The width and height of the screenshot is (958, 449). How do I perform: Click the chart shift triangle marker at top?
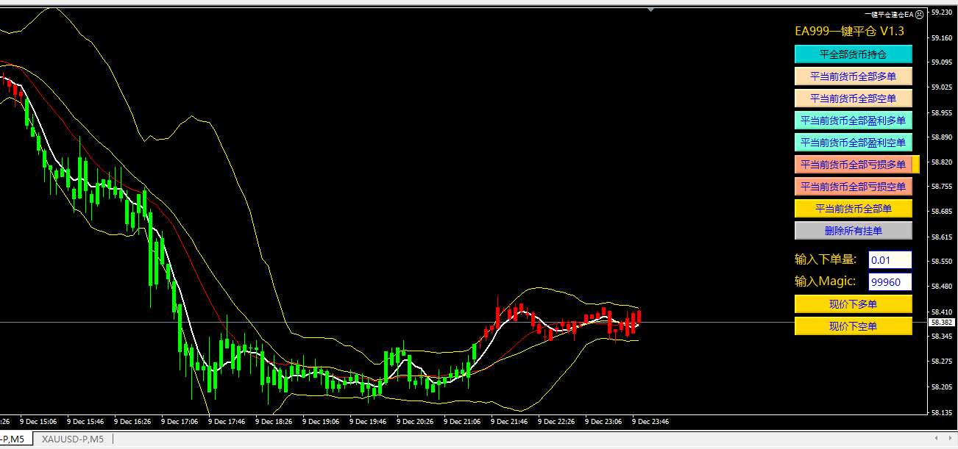pos(651,10)
